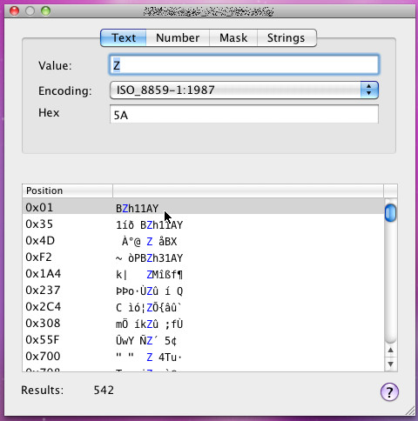Viewport: 418px width, 421px height.
Task: Switch to the Number tab
Action: (x=178, y=37)
